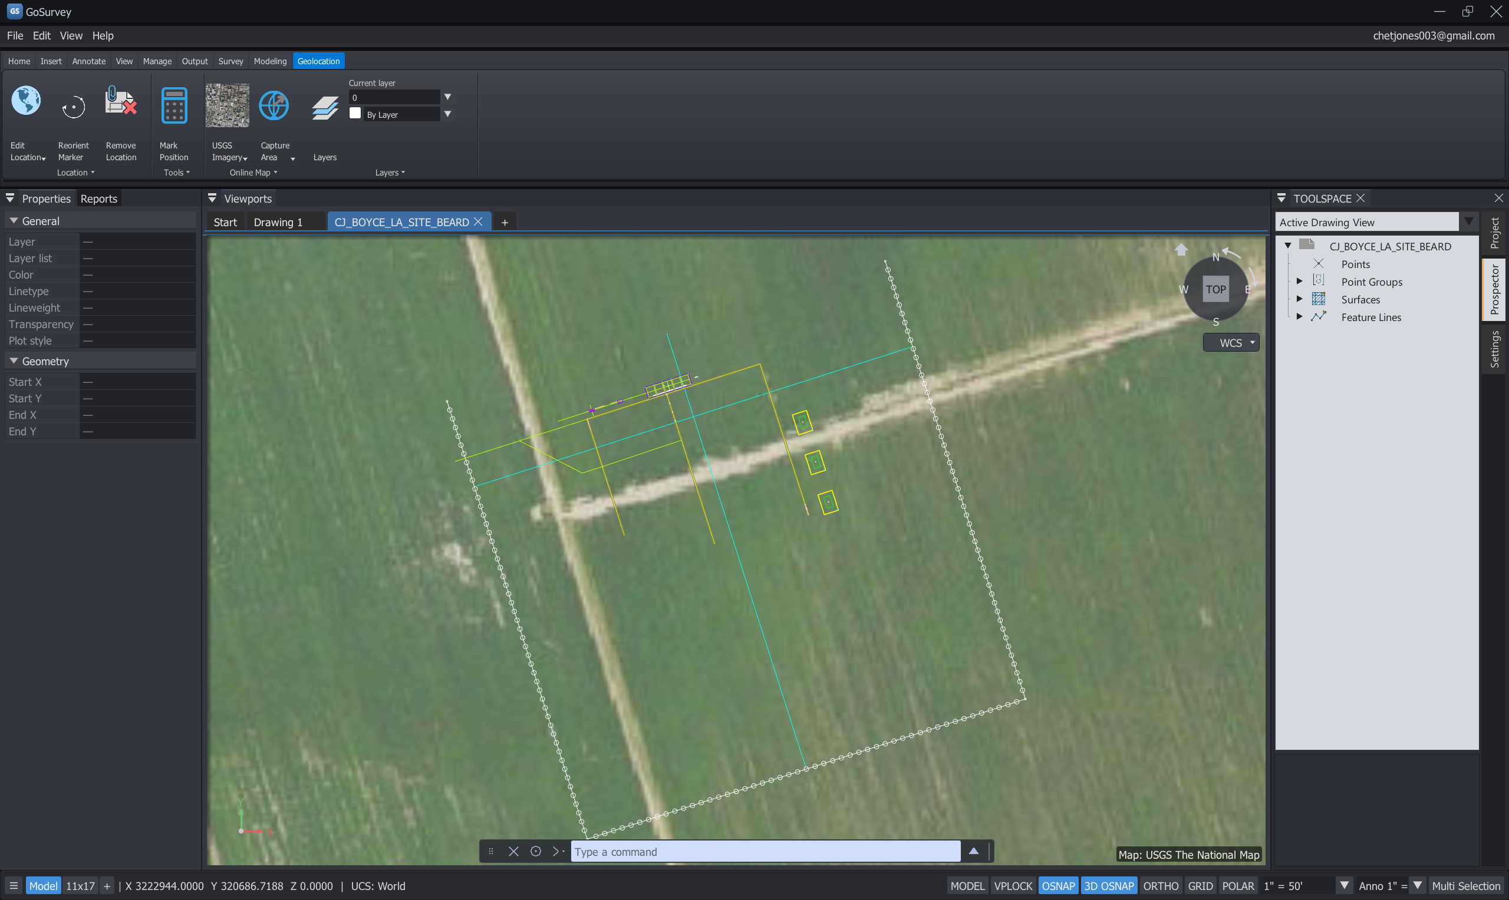Open the File menu

coord(15,35)
